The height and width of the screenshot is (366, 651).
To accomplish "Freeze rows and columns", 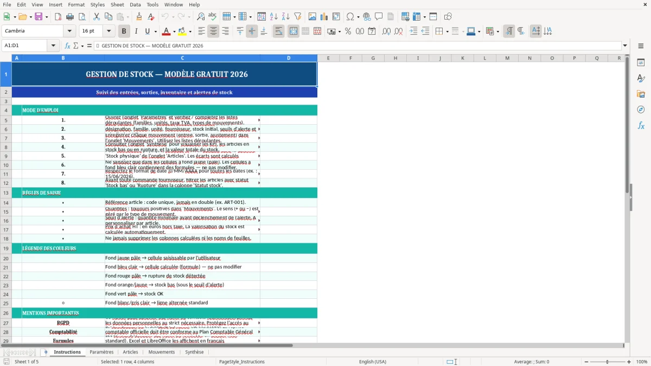I will click(417, 17).
